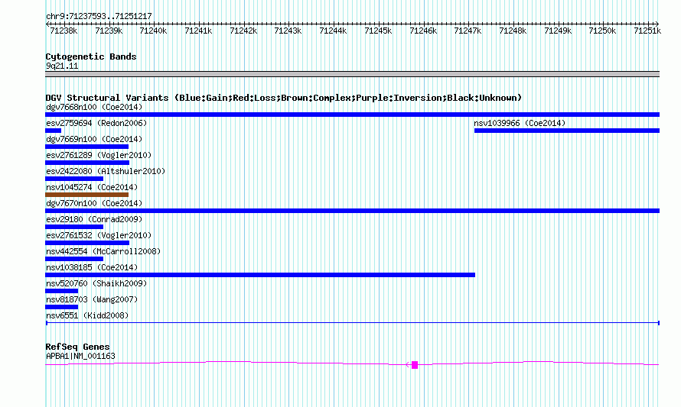
Task: Click the esv2761289 blue bar
Action: 87,163
